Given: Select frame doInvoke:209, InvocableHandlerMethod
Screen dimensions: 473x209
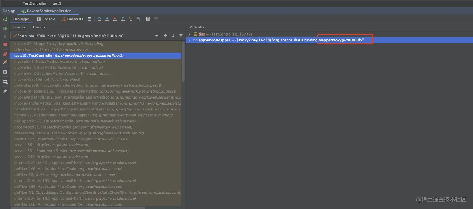Looking at the screenshot, I should click(96, 85).
